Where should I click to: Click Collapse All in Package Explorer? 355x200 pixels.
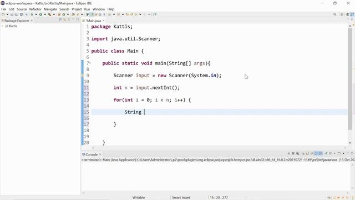pyautogui.click(x=60, y=20)
